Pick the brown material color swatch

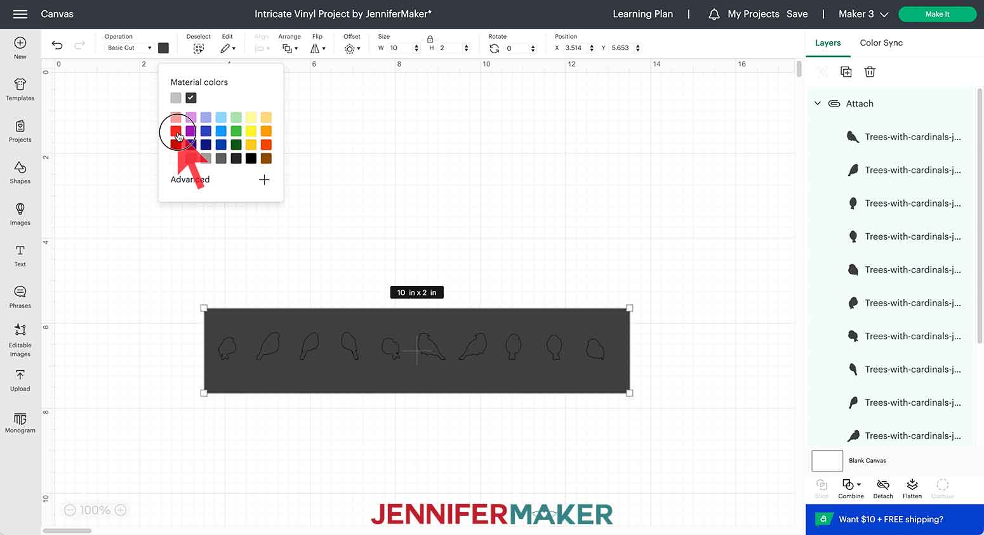(x=266, y=158)
